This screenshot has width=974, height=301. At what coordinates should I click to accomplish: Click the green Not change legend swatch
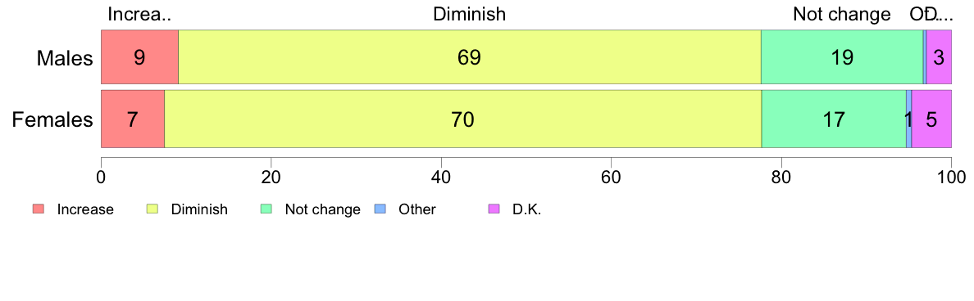click(x=266, y=209)
